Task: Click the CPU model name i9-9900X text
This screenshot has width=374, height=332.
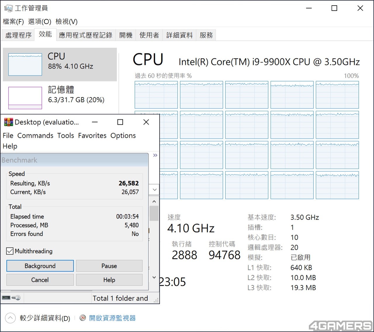Action: click(269, 62)
